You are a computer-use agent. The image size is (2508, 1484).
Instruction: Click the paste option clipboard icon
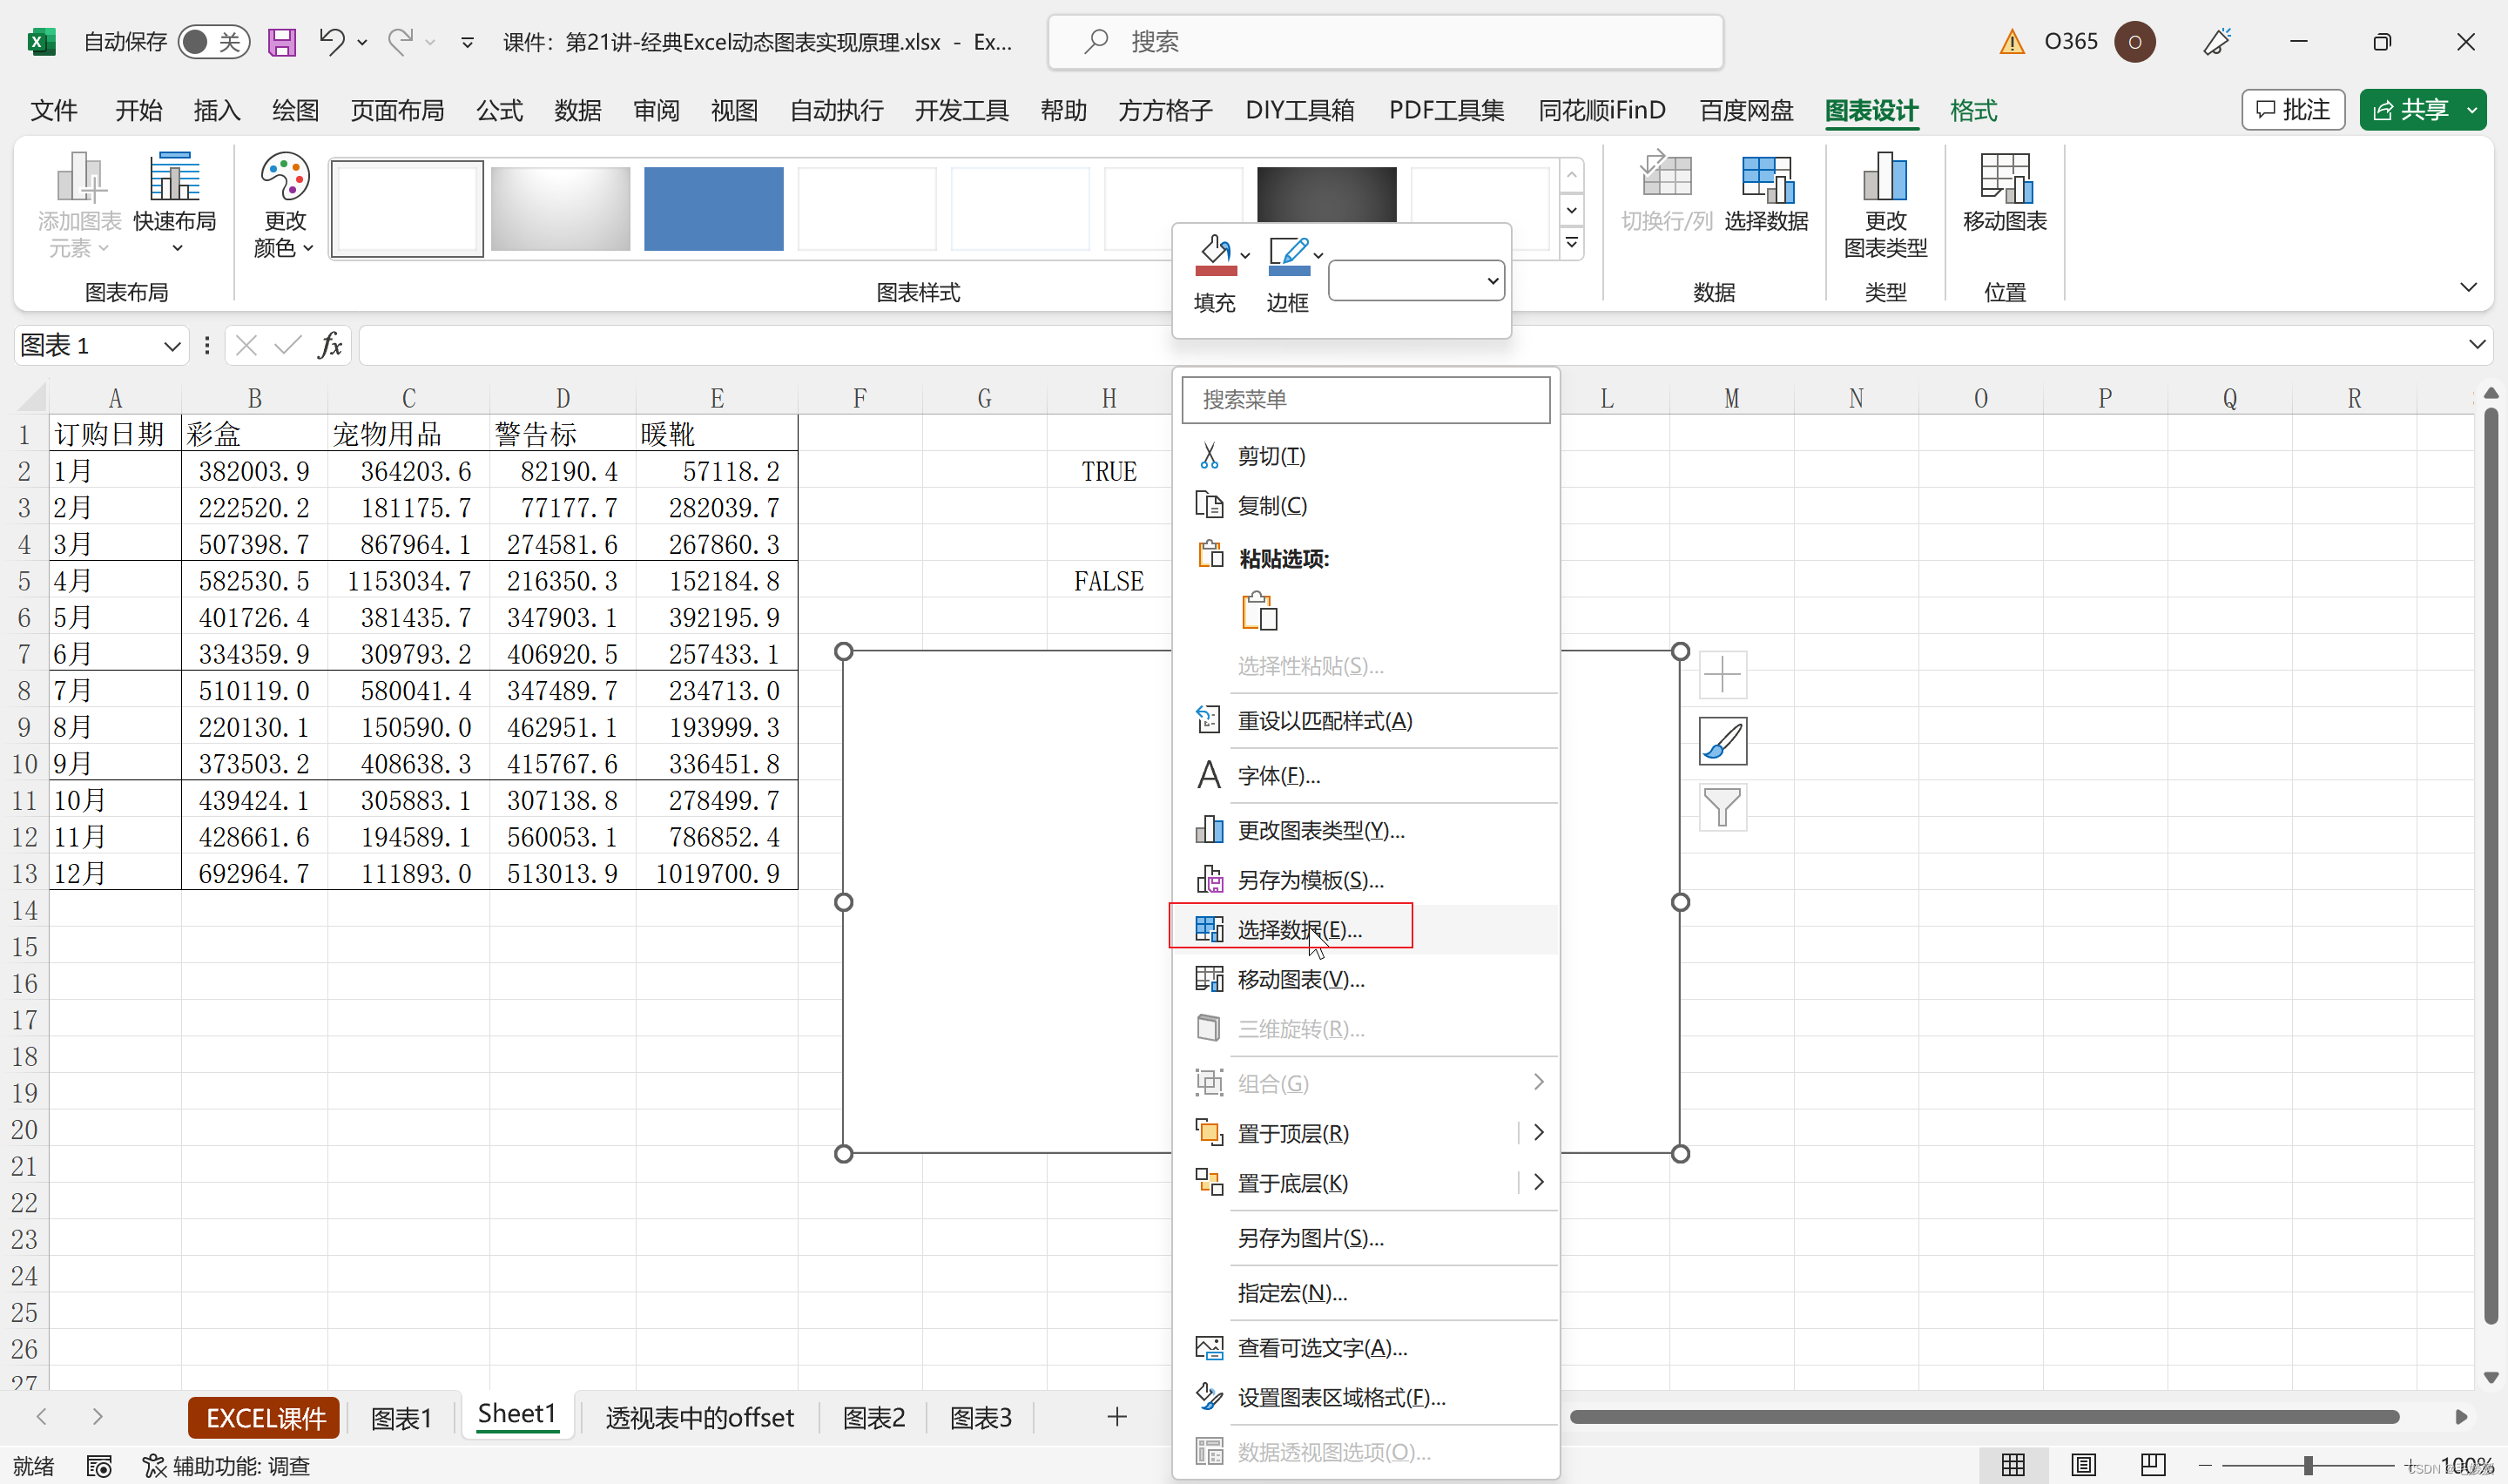[1259, 611]
